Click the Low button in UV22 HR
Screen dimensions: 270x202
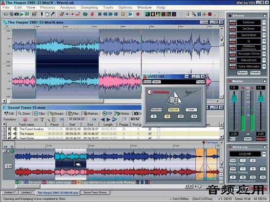pyautogui.click(x=191, y=110)
